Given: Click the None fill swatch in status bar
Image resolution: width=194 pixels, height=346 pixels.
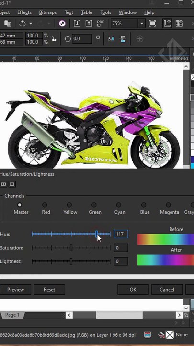Looking at the screenshot, I should pyautogui.click(x=170, y=335).
